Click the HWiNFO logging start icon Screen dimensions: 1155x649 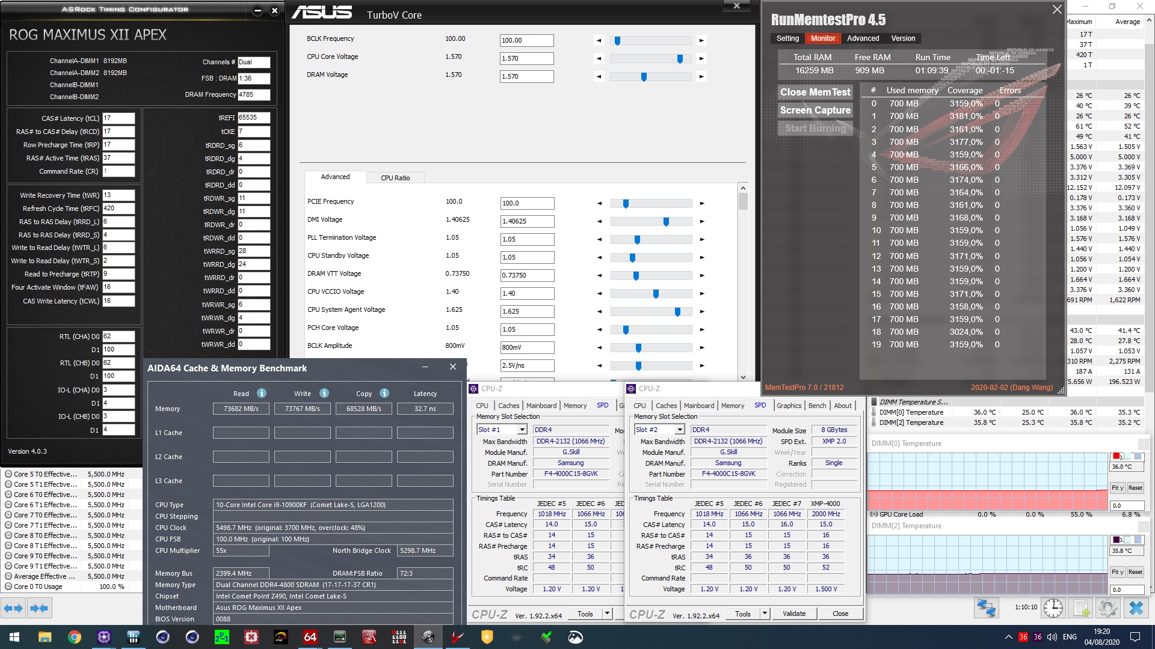(1081, 608)
